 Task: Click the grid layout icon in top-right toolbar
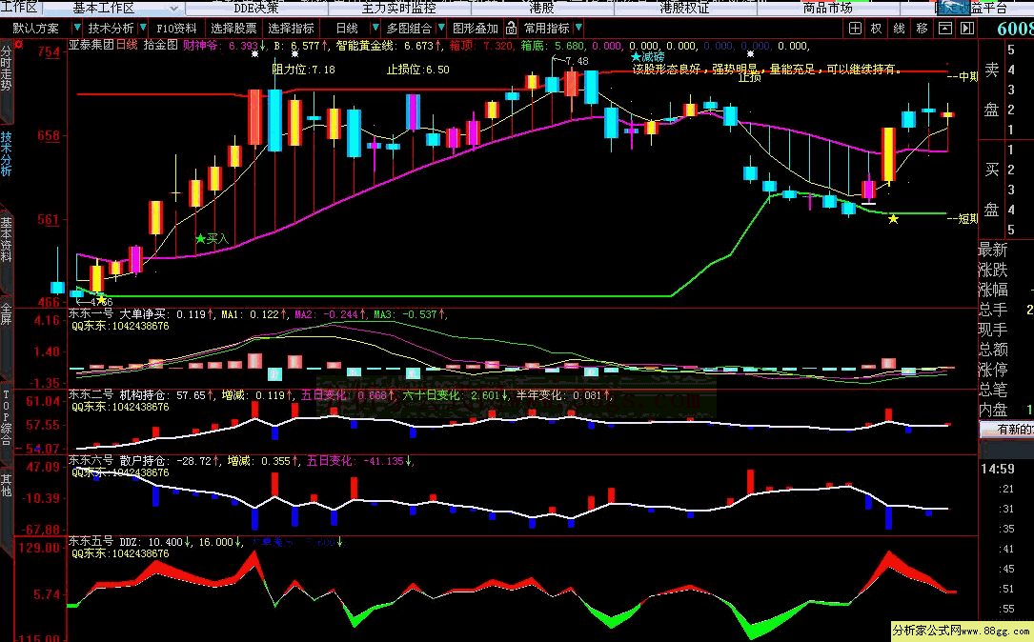[855, 29]
